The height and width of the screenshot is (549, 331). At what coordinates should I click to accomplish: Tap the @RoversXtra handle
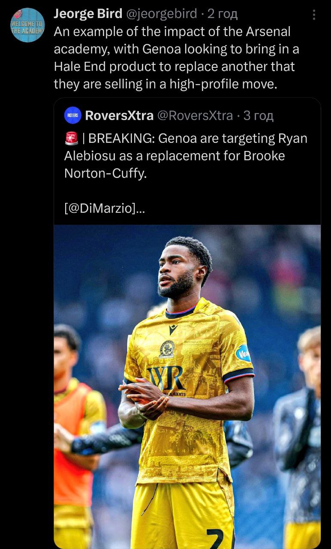pyautogui.click(x=195, y=115)
